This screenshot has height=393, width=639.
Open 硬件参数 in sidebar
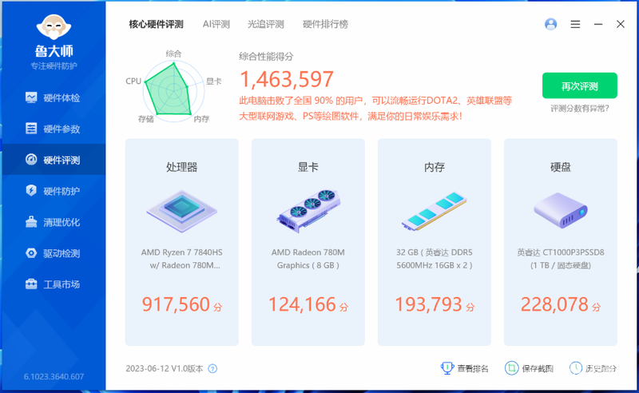tap(53, 129)
